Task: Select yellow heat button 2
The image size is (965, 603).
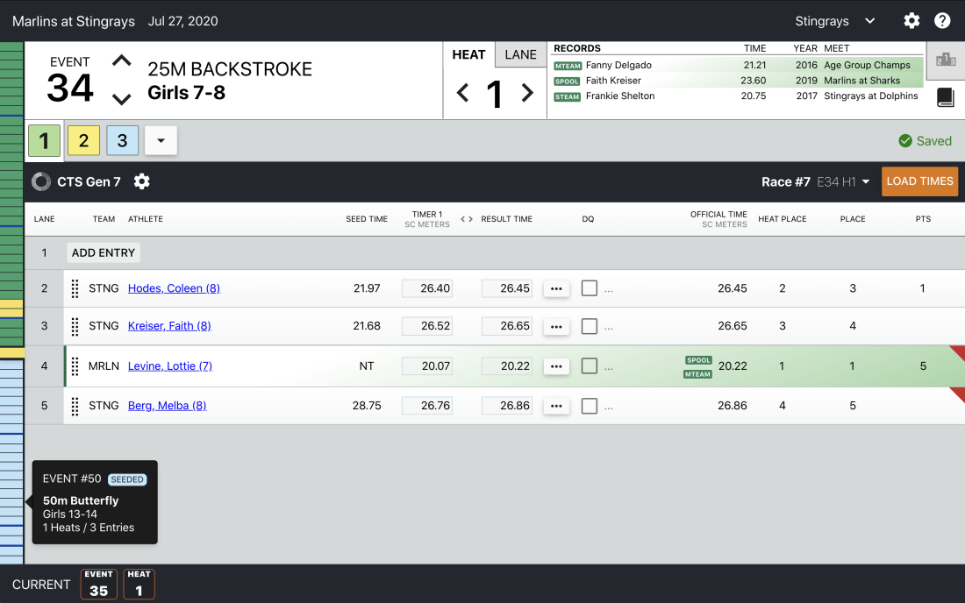Action: [83, 141]
